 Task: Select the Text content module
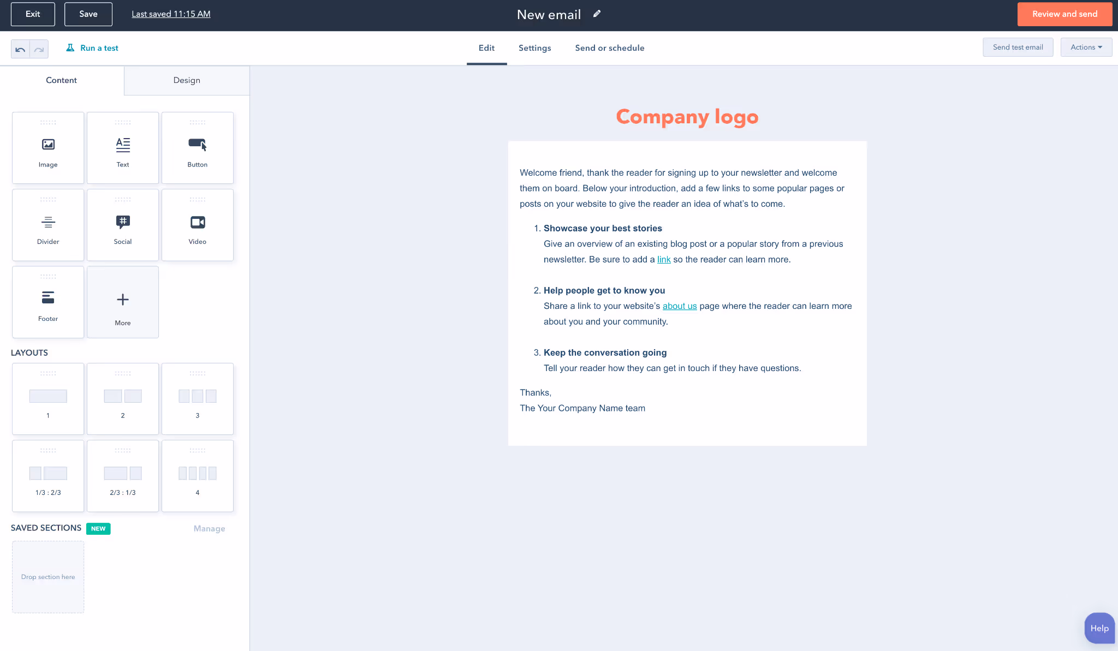123,148
